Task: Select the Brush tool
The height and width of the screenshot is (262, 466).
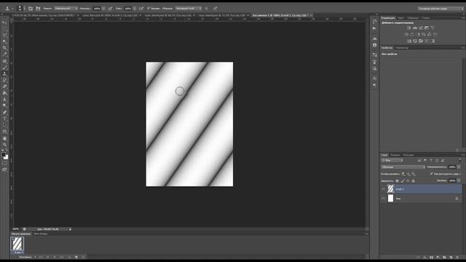Action: [x=4, y=68]
